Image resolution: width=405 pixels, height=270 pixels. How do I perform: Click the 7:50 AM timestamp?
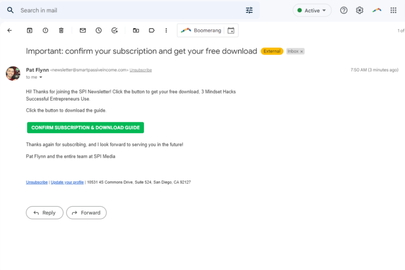click(x=375, y=70)
